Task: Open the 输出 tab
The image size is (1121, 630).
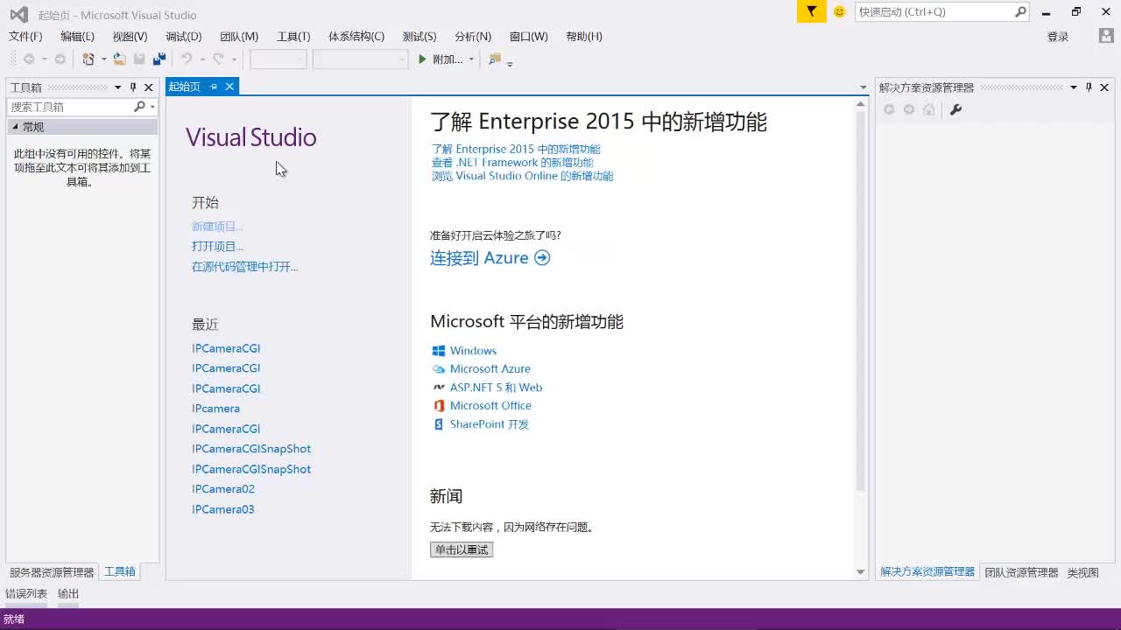Action: click(68, 593)
